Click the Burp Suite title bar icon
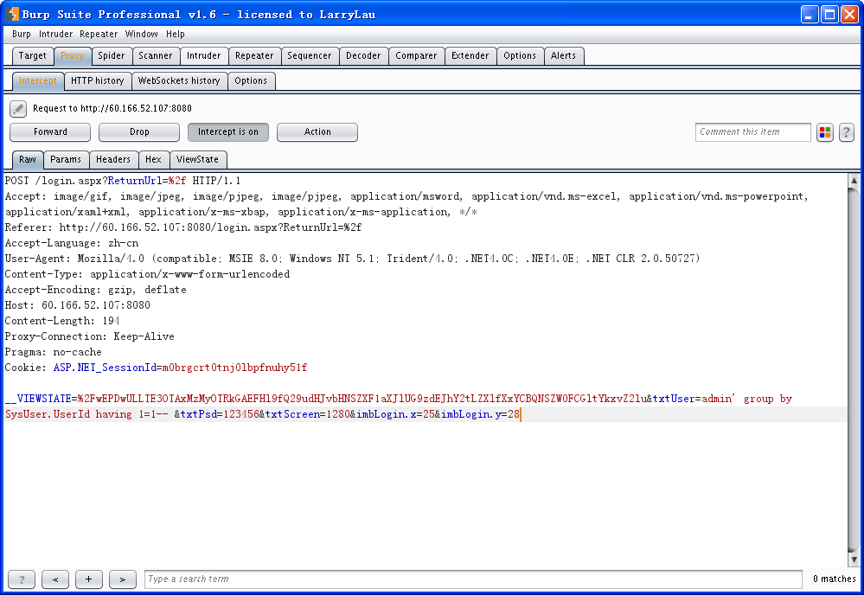864x595 pixels. (x=12, y=14)
